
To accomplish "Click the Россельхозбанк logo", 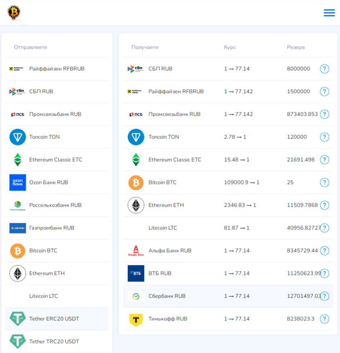I will click(x=17, y=205).
